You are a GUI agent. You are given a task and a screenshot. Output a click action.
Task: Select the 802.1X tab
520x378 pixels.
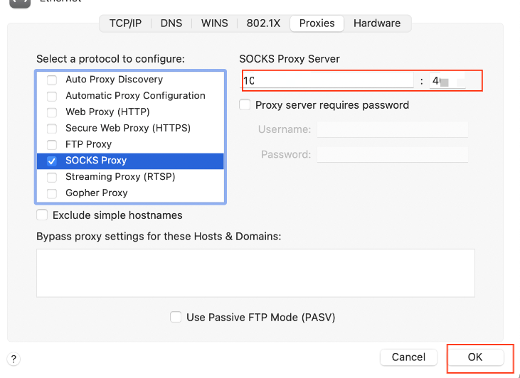263,23
